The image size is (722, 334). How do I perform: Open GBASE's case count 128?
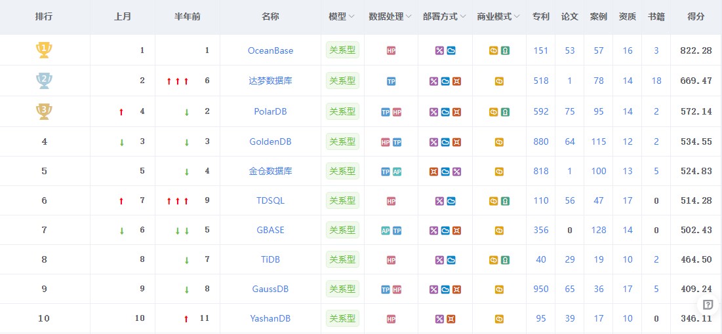pyautogui.click(x=598, y=230)
